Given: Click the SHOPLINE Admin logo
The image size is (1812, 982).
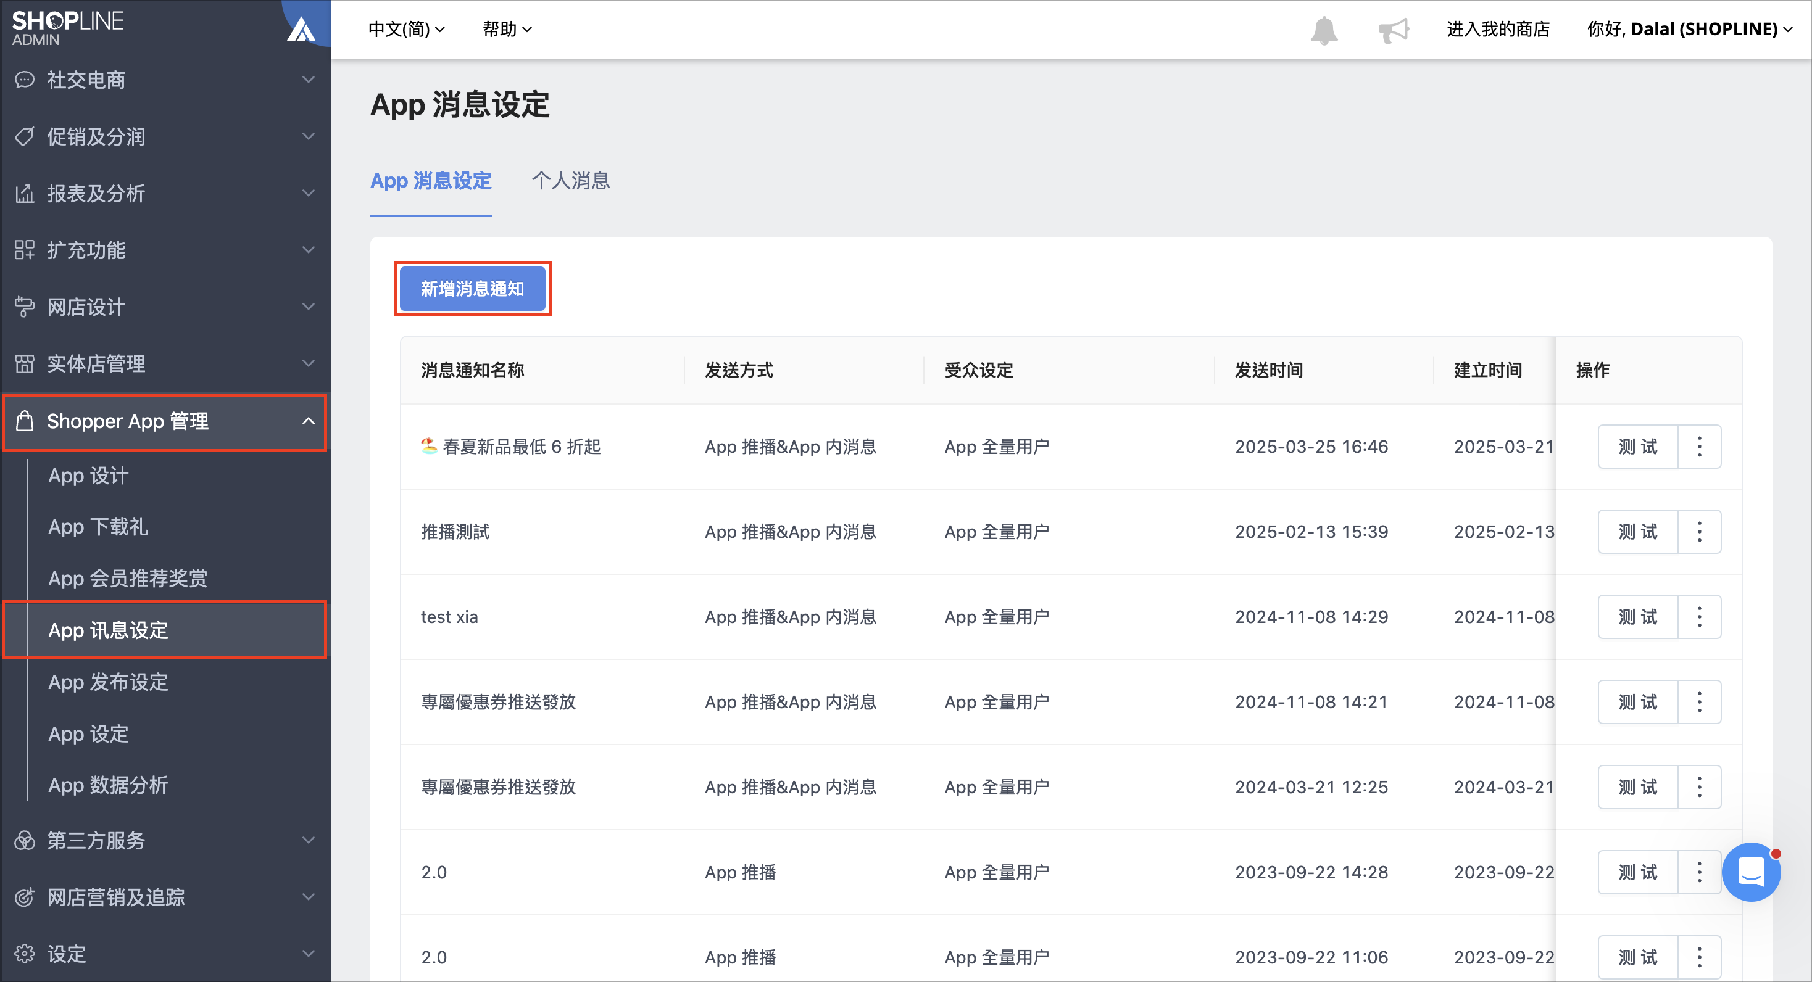Looking at the screenshot, I should 67,28.
